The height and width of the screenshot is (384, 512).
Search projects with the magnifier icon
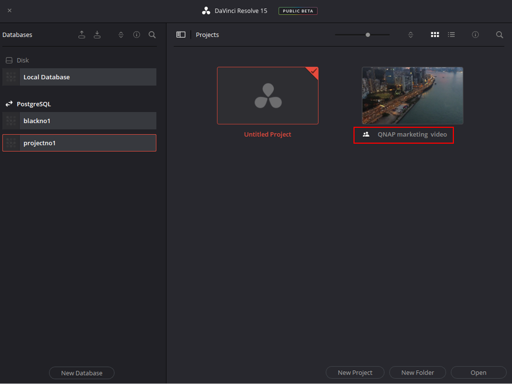(500, 35)
